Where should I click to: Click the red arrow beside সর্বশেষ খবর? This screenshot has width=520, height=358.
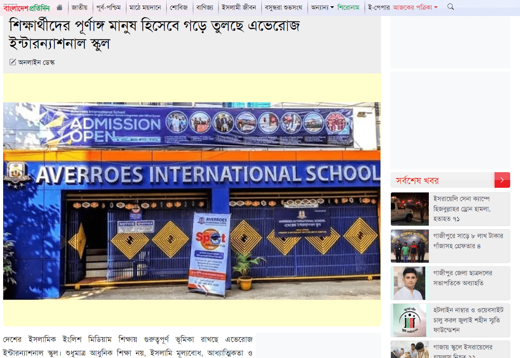[502, 180]
